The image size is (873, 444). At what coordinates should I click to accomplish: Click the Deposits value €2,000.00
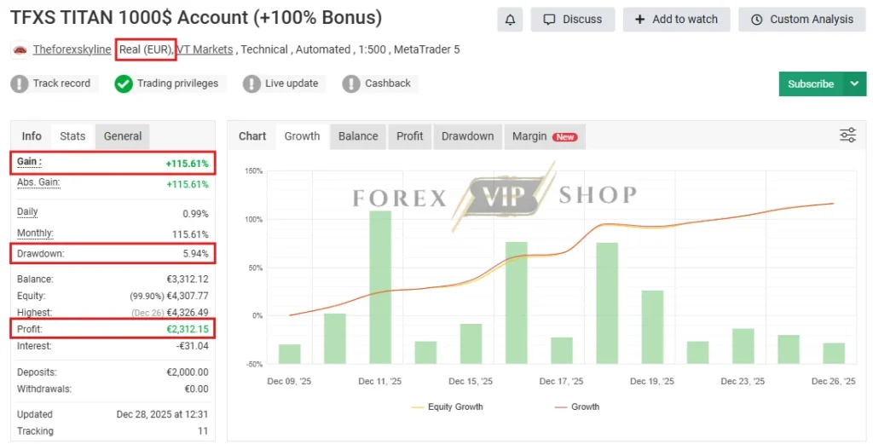pyautogui.click(x=188, y=372)
